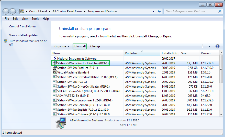This screenshot has height=137, width=225.
Task: Click large installer icon in details pane
Action: pyautogui.click(x=61, y=123)
